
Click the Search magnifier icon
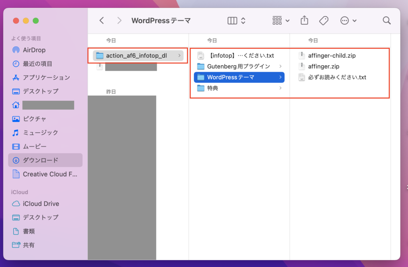click(x=386, y=21)
